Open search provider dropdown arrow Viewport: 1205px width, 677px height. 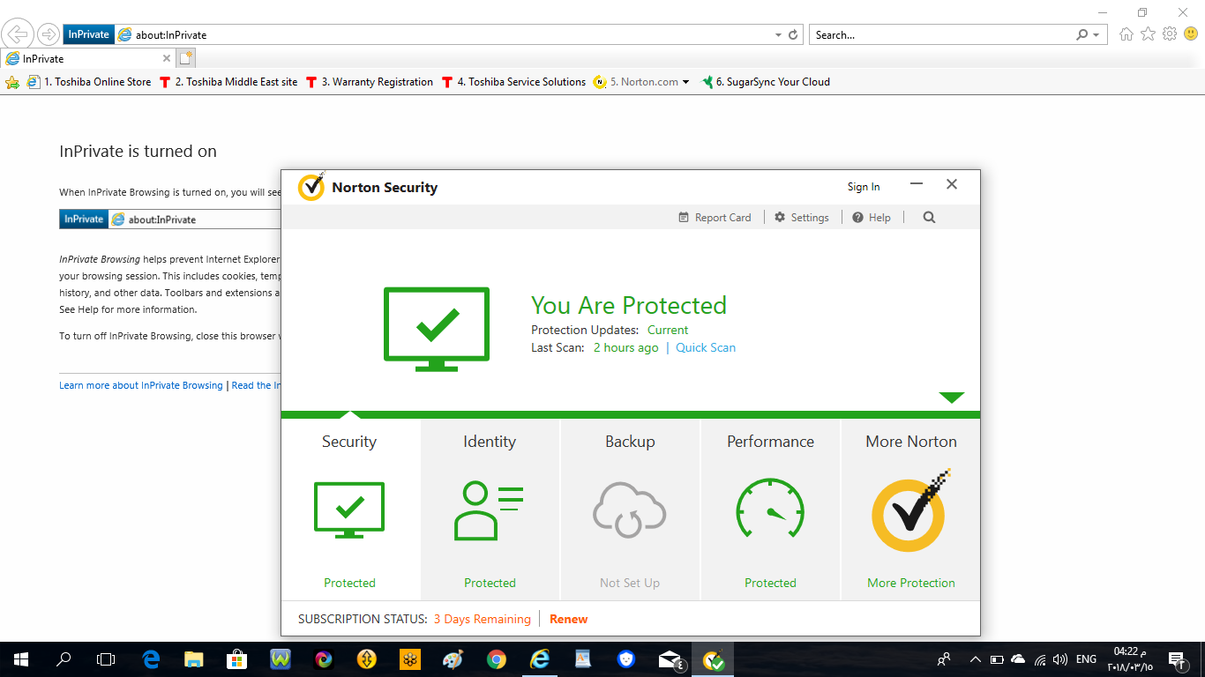1096,35
